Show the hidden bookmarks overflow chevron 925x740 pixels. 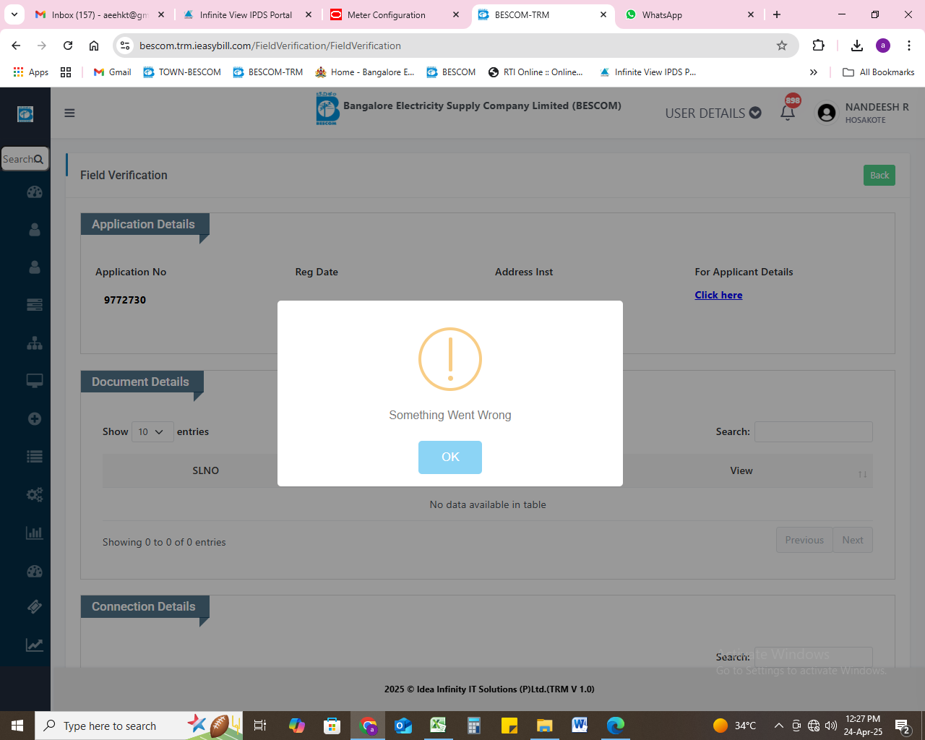pos(814,72)
